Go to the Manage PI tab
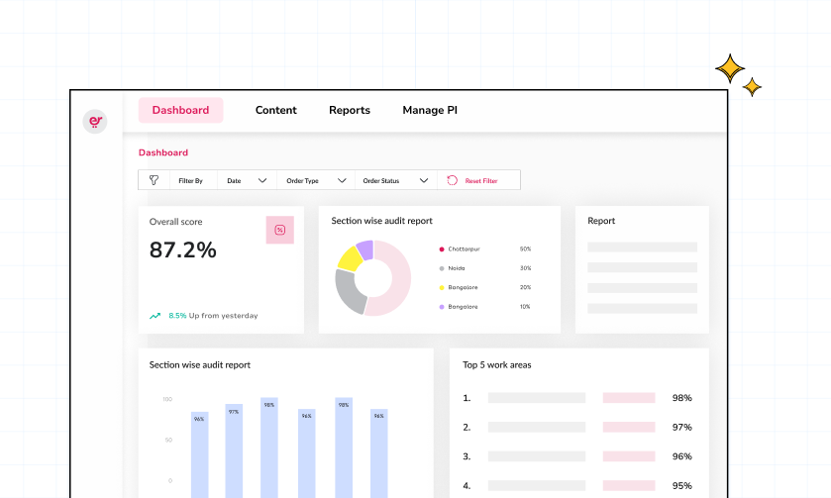 pos(430,110)
